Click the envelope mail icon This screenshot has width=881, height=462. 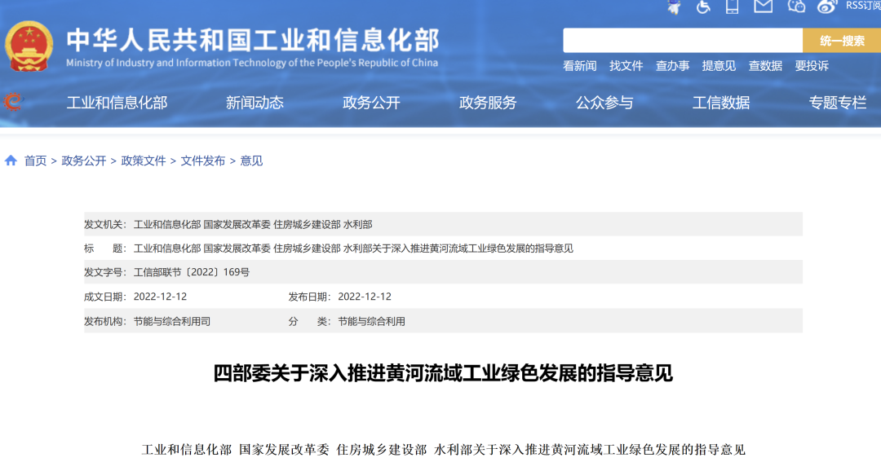coord(763,7)
